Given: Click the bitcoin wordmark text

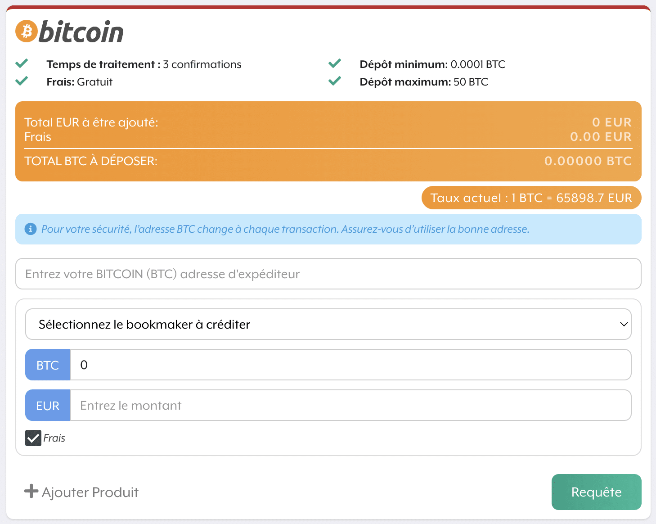Looking at the screenshot, I should pyautogui.click(x=81, y=32).
